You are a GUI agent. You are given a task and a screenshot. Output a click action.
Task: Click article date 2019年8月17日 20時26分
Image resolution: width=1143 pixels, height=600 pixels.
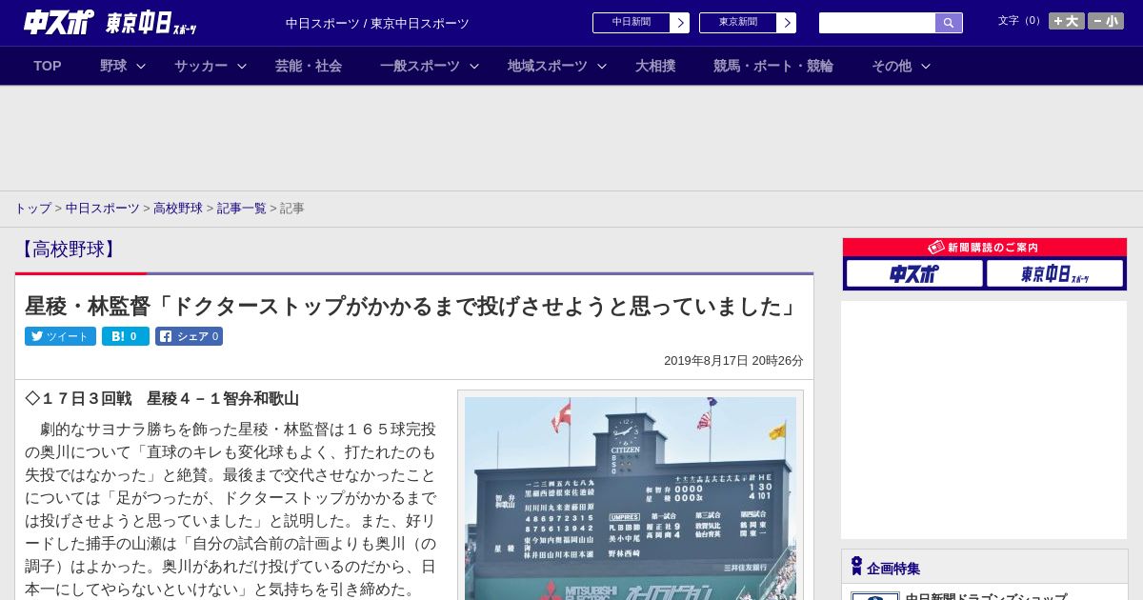pyautogui.click(x=733, y=361)
